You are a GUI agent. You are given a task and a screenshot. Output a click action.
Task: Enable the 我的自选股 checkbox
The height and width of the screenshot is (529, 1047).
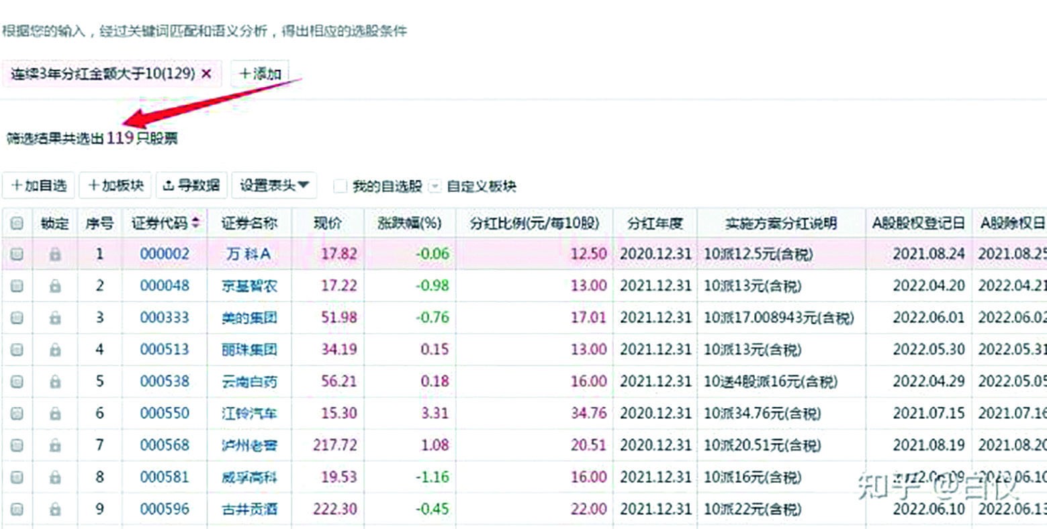coord(340,187)
